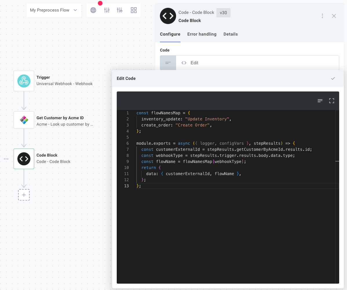Expand the code editor to fullscreen
This screenshot has width=347, height=290.
tap(331, 100)
